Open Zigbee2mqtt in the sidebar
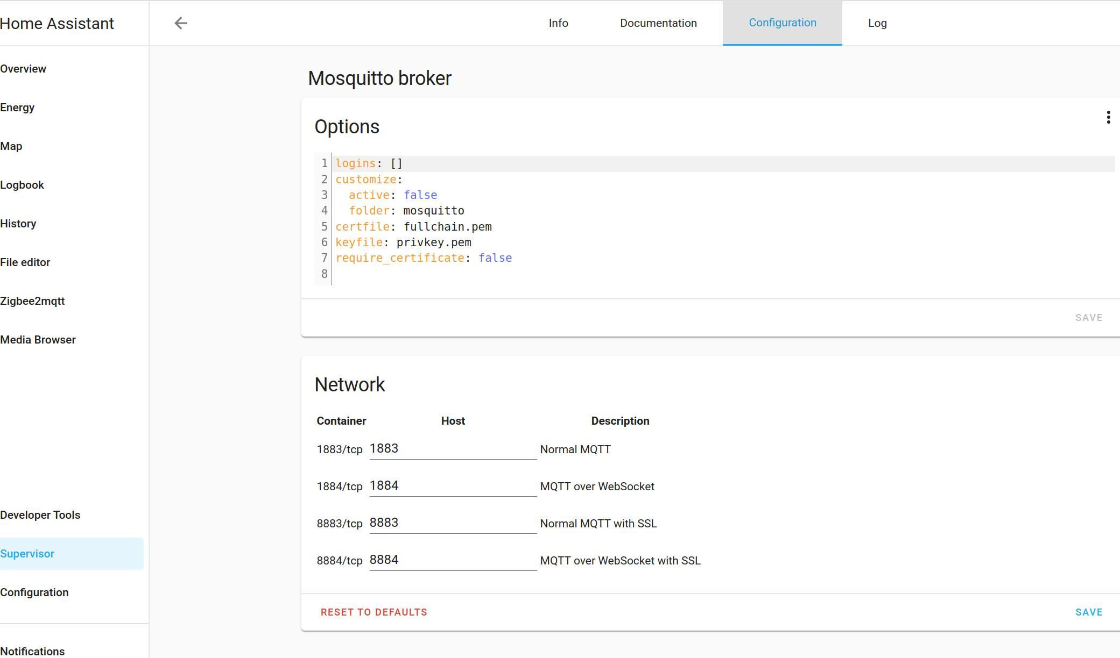The width and height of the screenshot is (1120, 658). click(x=32, y=301)
